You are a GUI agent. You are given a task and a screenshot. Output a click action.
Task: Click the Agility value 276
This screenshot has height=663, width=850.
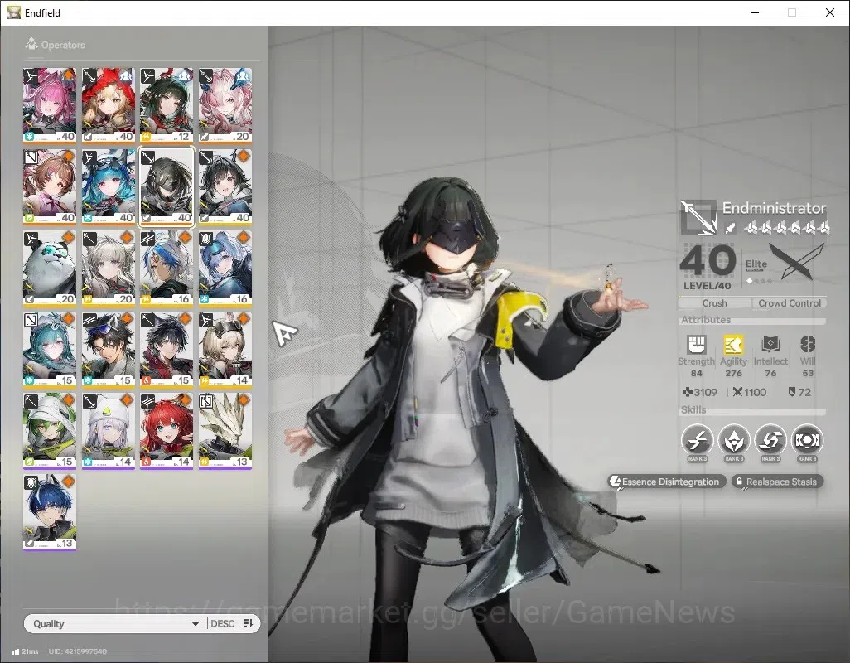(x=733, y=373)
